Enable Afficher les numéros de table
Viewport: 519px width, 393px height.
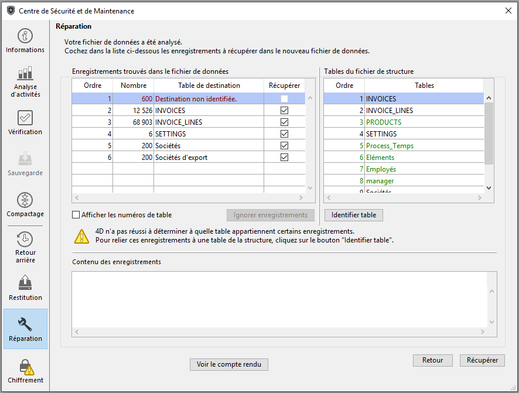point(76,215)
